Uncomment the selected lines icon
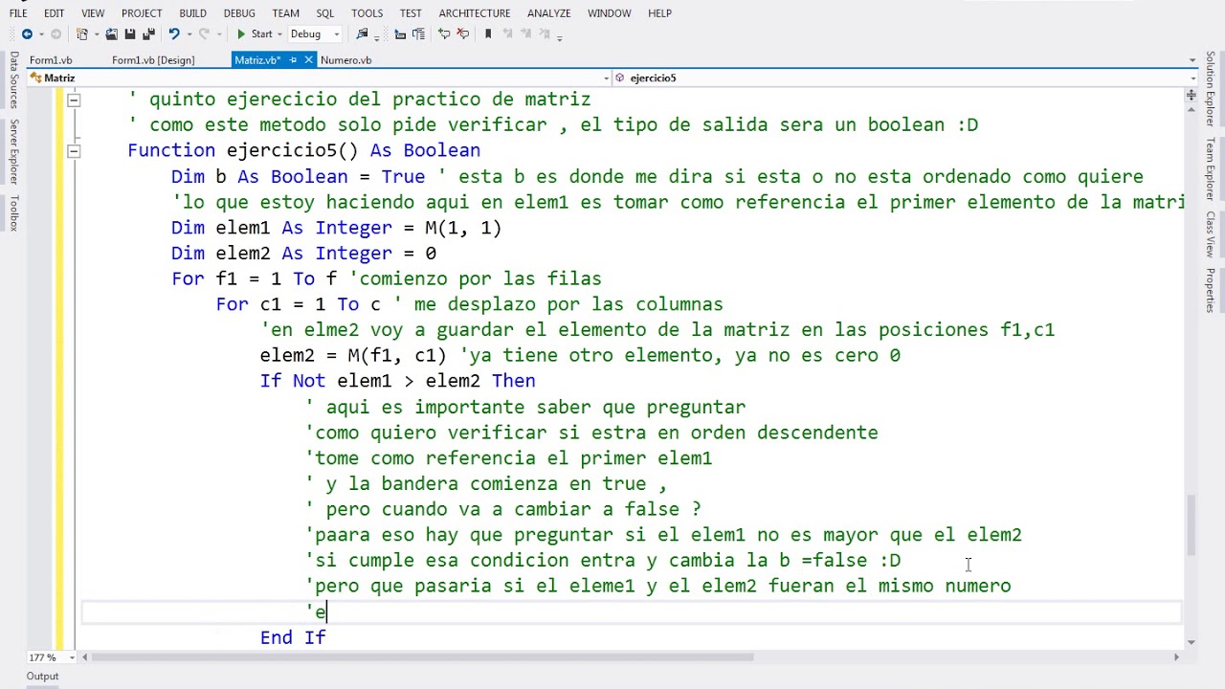This screenshot has height=689, width=1225. 463,33
